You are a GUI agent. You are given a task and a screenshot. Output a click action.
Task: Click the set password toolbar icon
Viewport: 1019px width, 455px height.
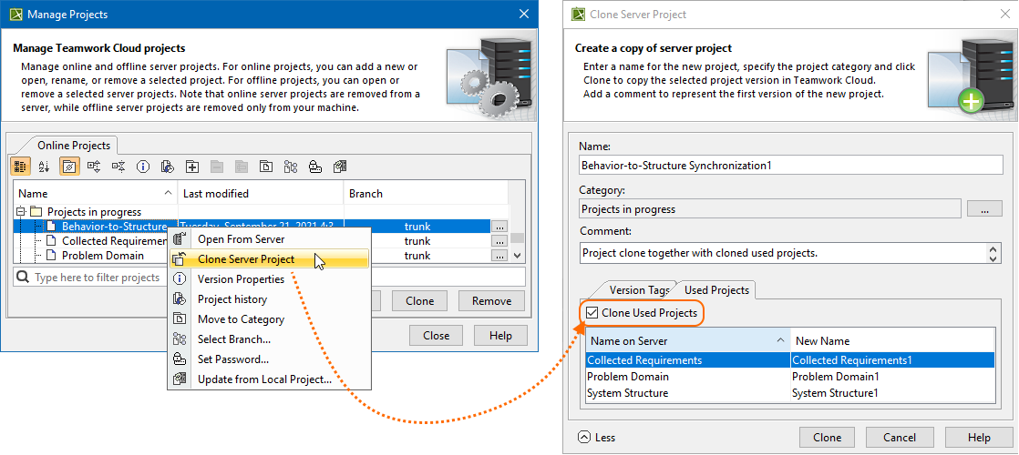[x=315, y=167]
